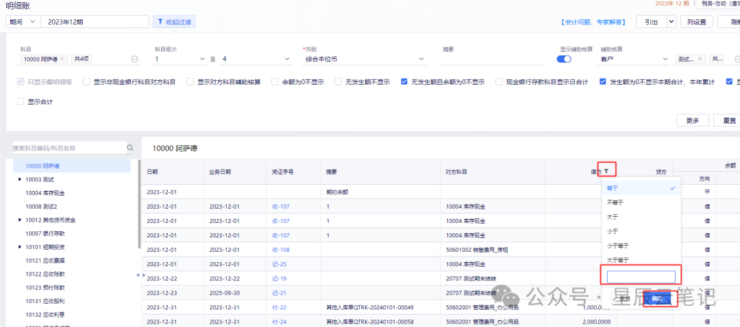
Task: Click the filter value input box
Action: (641, 276)
